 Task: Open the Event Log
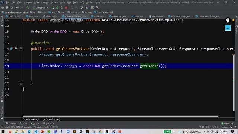coord(227,124)
